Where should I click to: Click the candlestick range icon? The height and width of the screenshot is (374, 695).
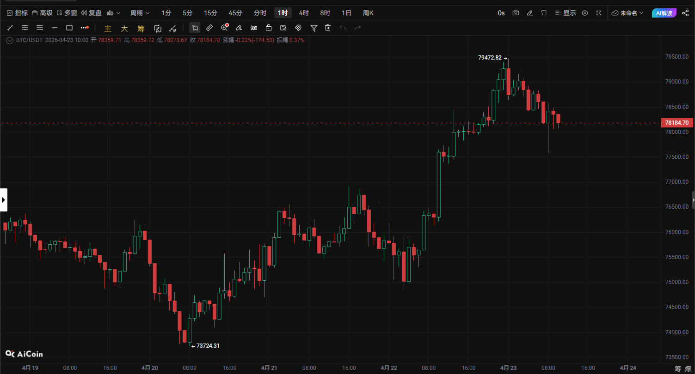click(x=254, y=28)
